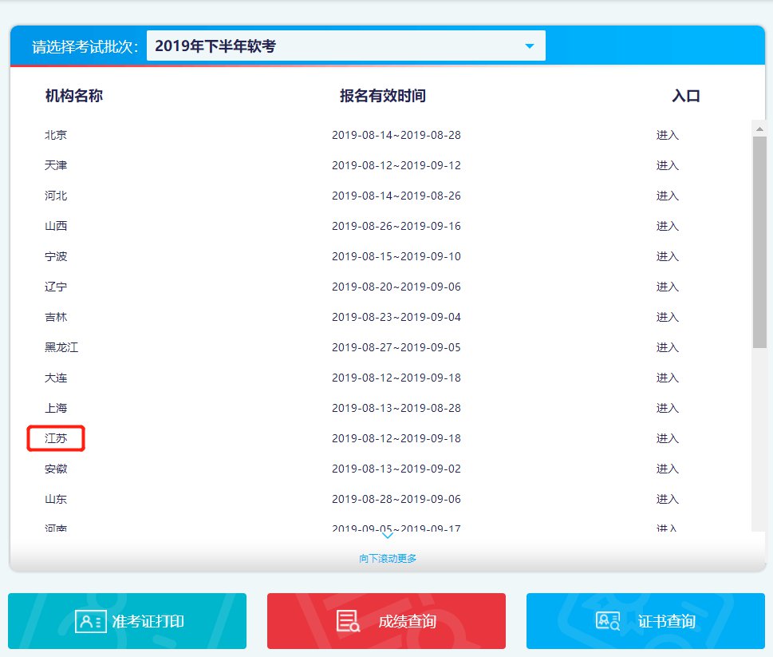Click 进入 for 上海 row
The image size is (773, 657).
point(667,408)
